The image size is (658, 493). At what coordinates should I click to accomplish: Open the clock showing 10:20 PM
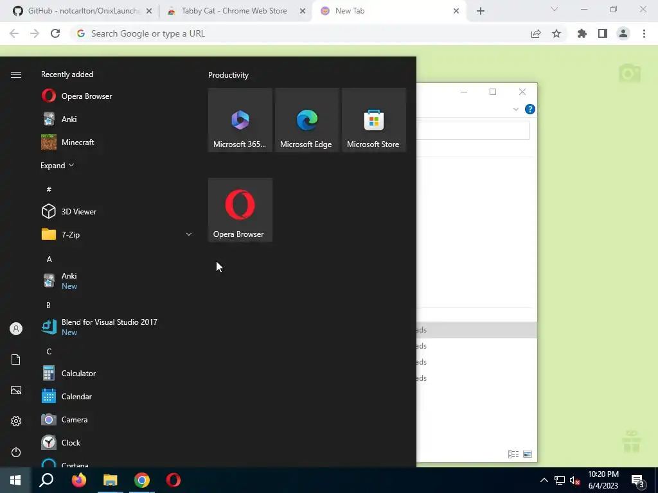(603, 480)
